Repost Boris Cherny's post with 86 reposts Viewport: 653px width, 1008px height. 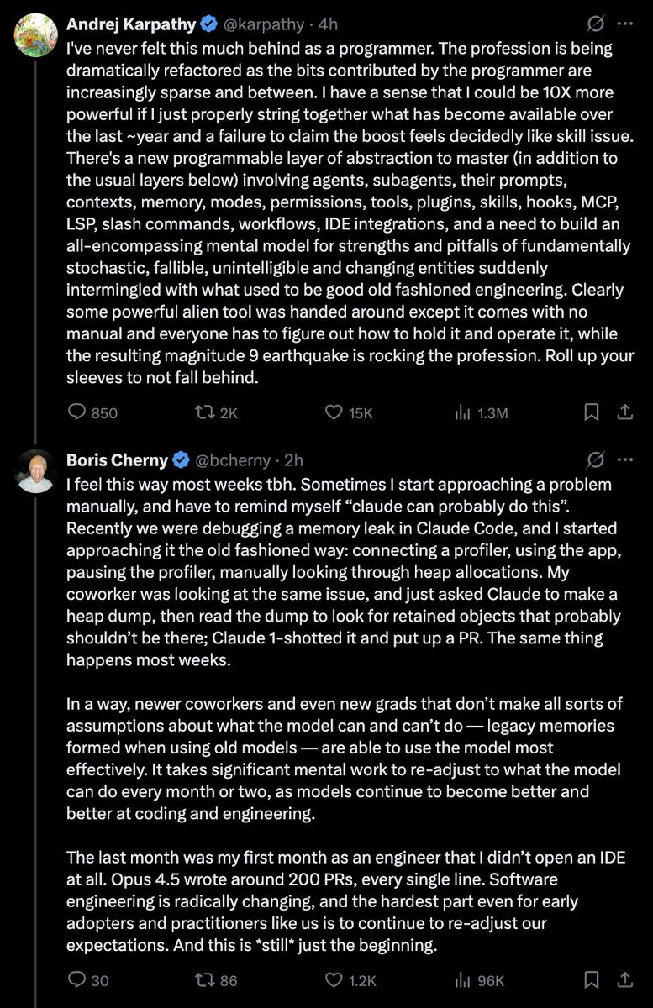point(205,979)
